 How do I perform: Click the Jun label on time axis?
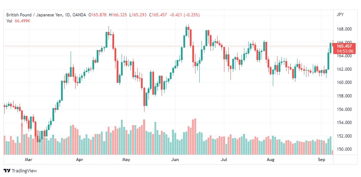pyautogui.click(x=175, y=160)
